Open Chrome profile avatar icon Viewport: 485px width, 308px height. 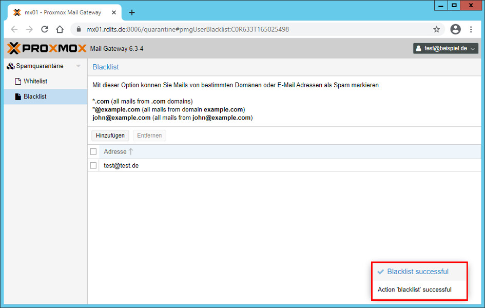(x=455, y=29)
